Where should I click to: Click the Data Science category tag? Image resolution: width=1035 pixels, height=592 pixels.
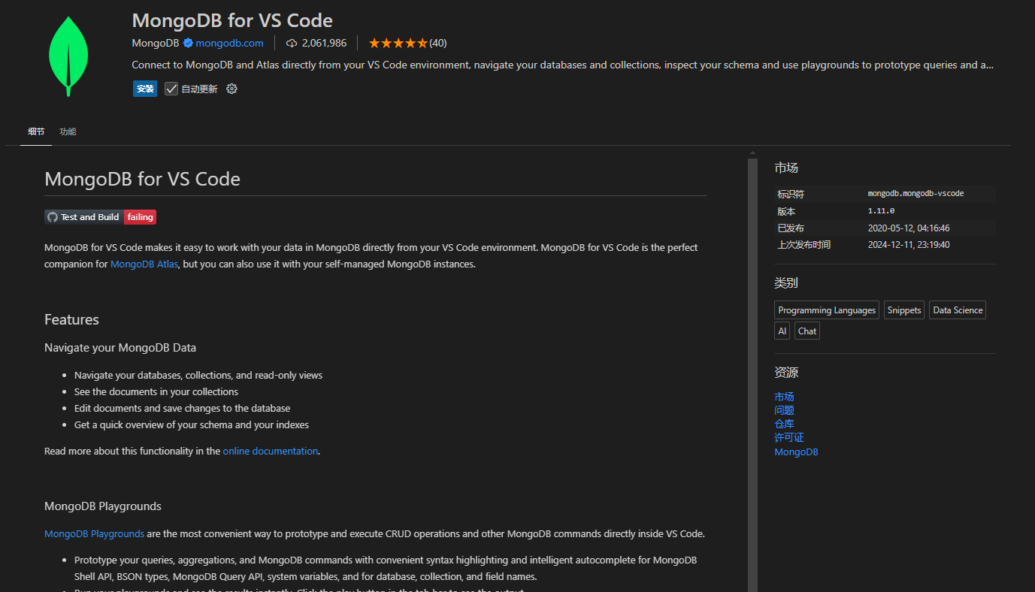[958, 310]
